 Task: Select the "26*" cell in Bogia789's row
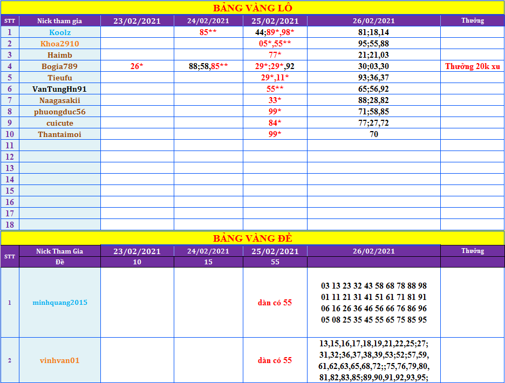[137, 66]
